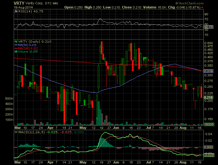Click the 100K volume axis label
This screenshot has height=165, width=218.
tap(9, 120)
